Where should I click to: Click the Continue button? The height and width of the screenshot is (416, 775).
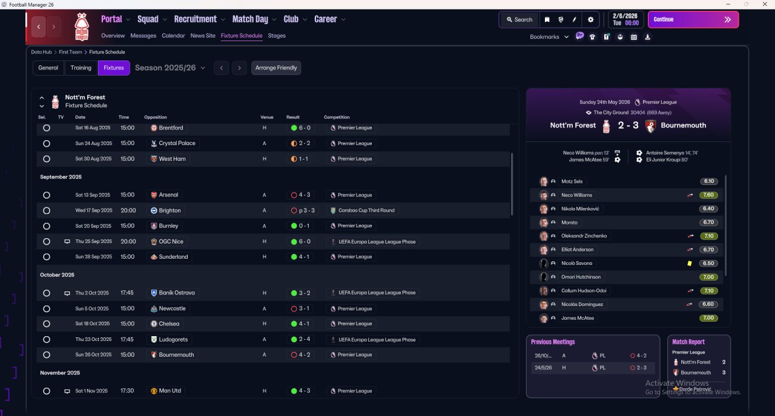click(693, 19)
